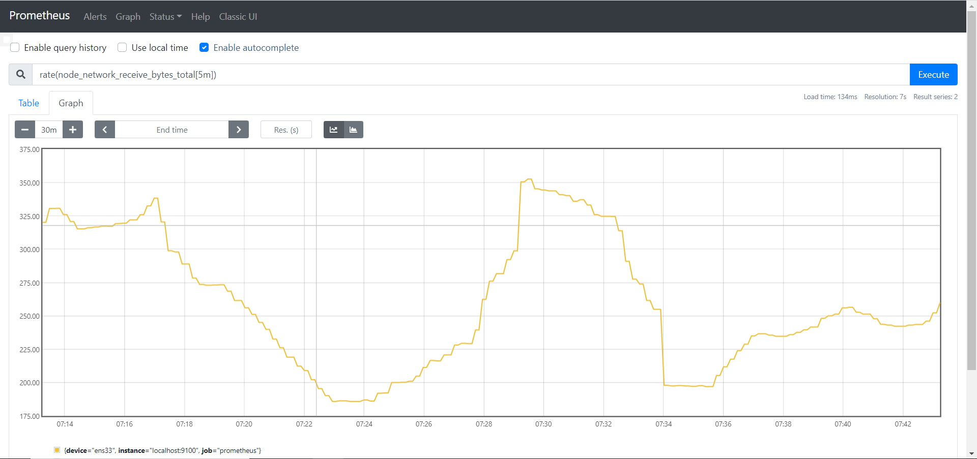Viewport: 977px width, 459px height.
Task: Toggle the Use local time checkbox
Action: (x=122, y=47)
